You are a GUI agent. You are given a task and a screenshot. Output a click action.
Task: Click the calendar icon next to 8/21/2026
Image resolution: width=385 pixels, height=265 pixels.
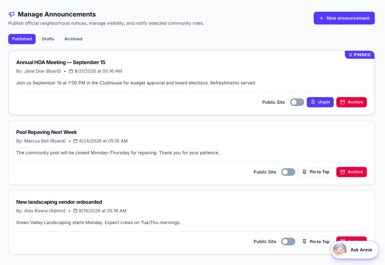point(71,71)
